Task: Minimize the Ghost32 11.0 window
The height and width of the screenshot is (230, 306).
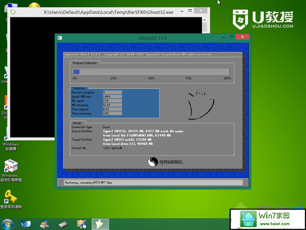Action: pyautogui.click(x=224, y=37)
